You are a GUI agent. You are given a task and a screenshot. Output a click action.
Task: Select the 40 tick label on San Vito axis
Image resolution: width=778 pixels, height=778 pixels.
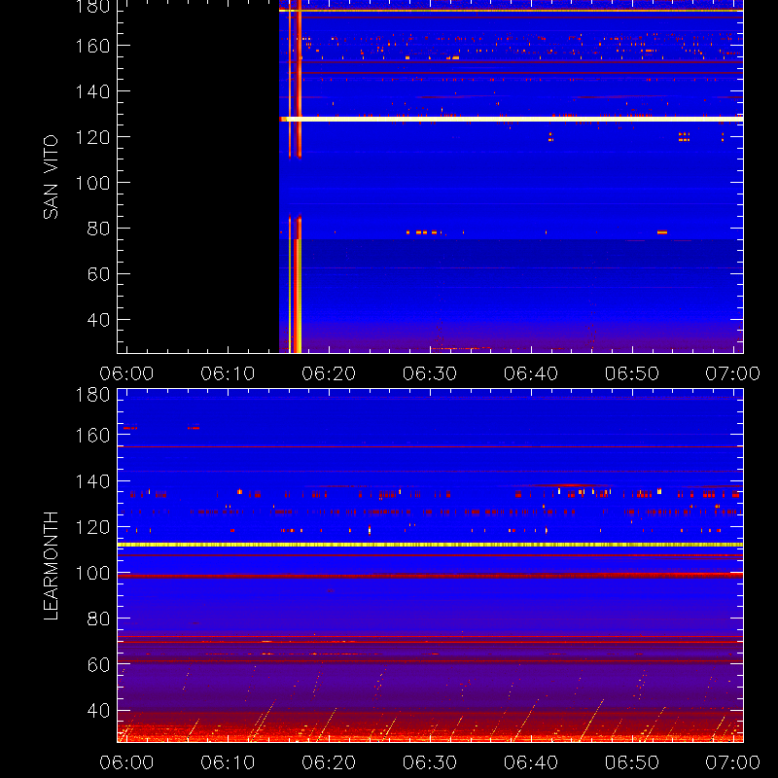pos(98,320)
